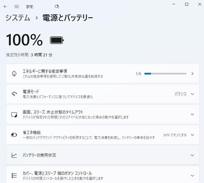
Task: Click the energy saver battery icon
Action: (x=14, y=135)
